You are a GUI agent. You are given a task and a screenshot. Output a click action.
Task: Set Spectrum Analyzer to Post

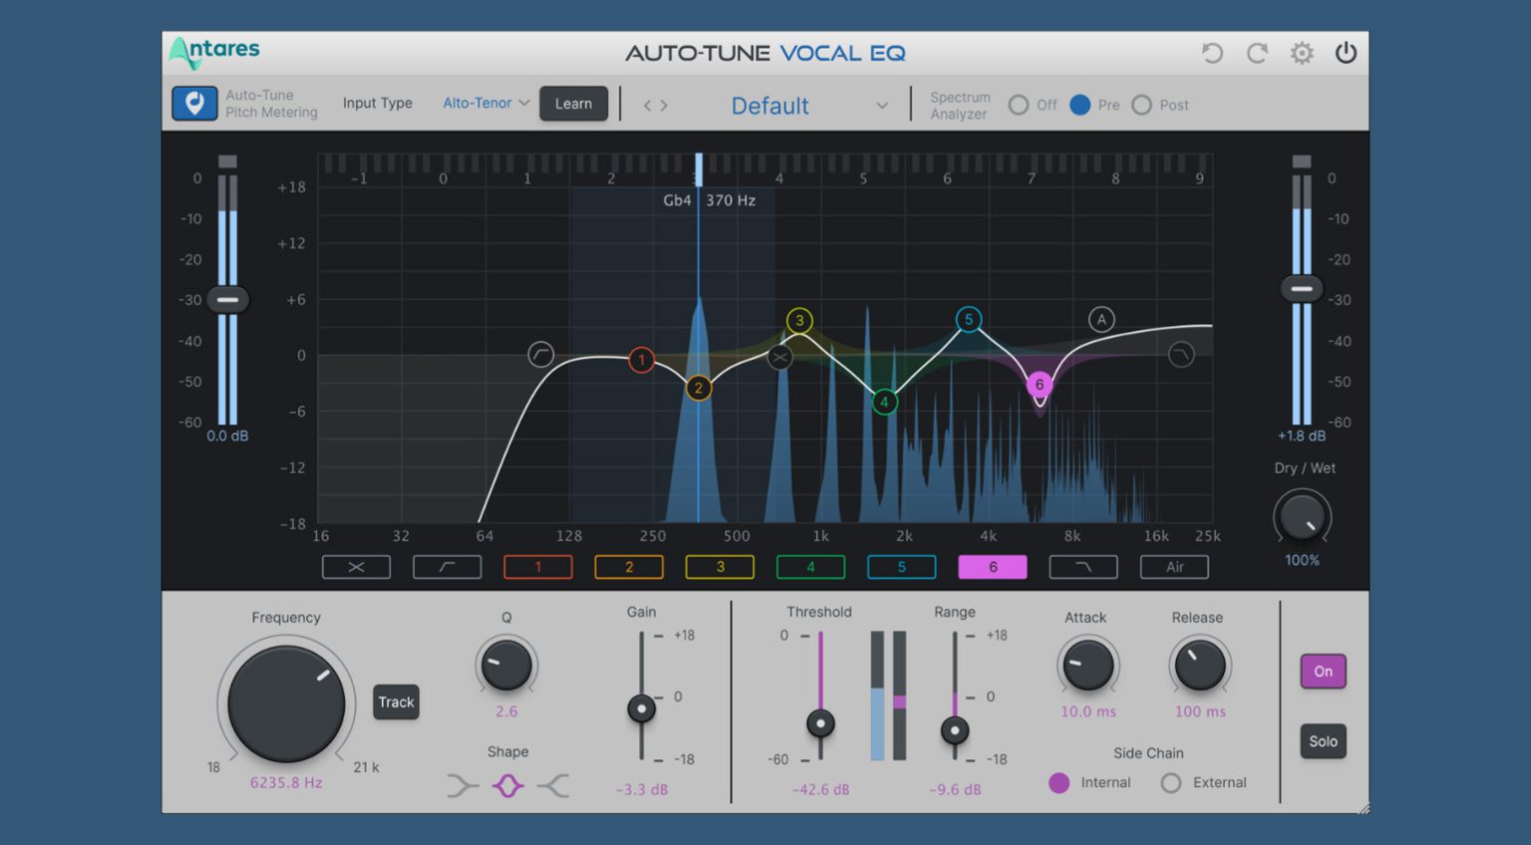pyautogui.click(x=1142, y=105)
